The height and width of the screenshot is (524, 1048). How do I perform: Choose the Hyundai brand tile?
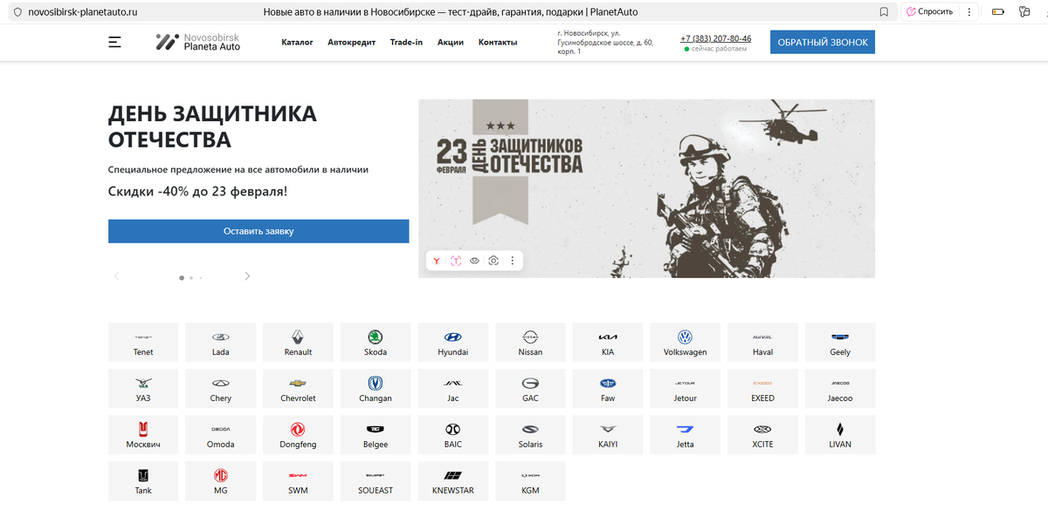tap(453, 342)
